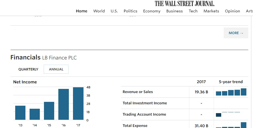Click the Trading Account Income trend chart

[228, 114]
